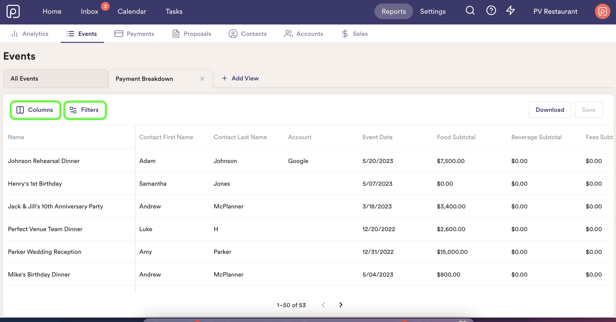Open the Columns selector
Screen dimensions: 616x322
(x=35, y=110)
